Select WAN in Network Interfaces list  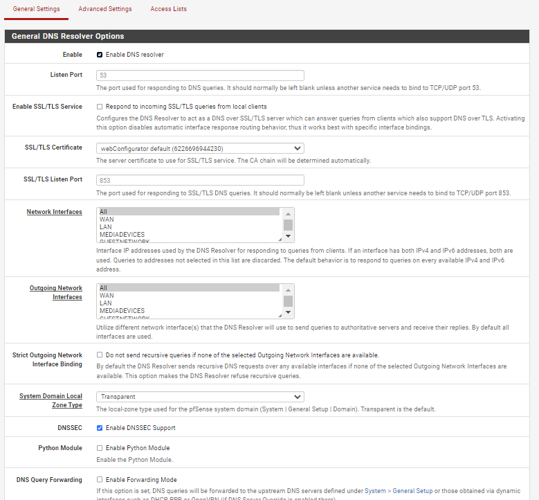click(189, 220)
